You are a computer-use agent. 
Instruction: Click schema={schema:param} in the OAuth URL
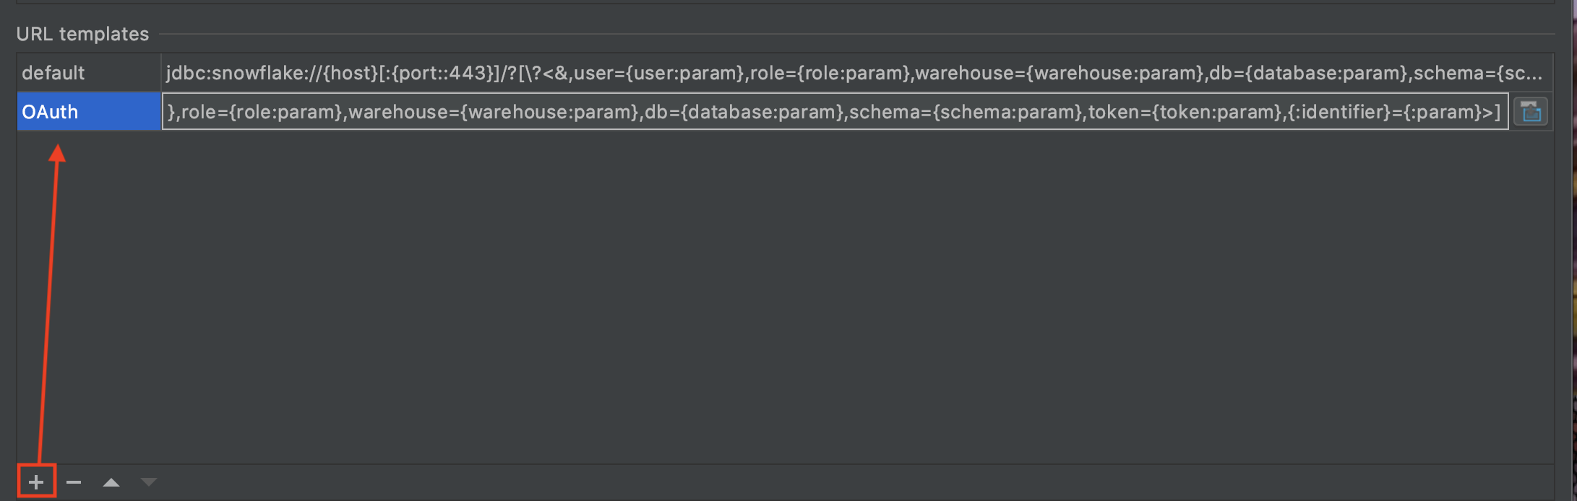(x=966, y=112)
